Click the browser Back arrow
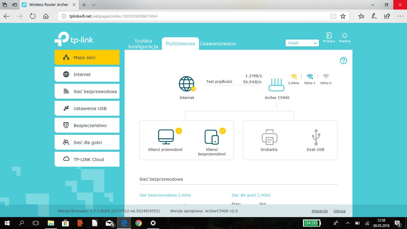The image size is (407, 229). coord(7,16)
